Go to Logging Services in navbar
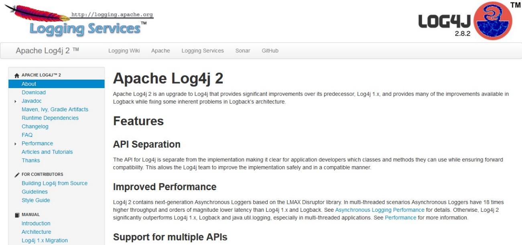Screen dimensions: 522x245 [203, 51]
